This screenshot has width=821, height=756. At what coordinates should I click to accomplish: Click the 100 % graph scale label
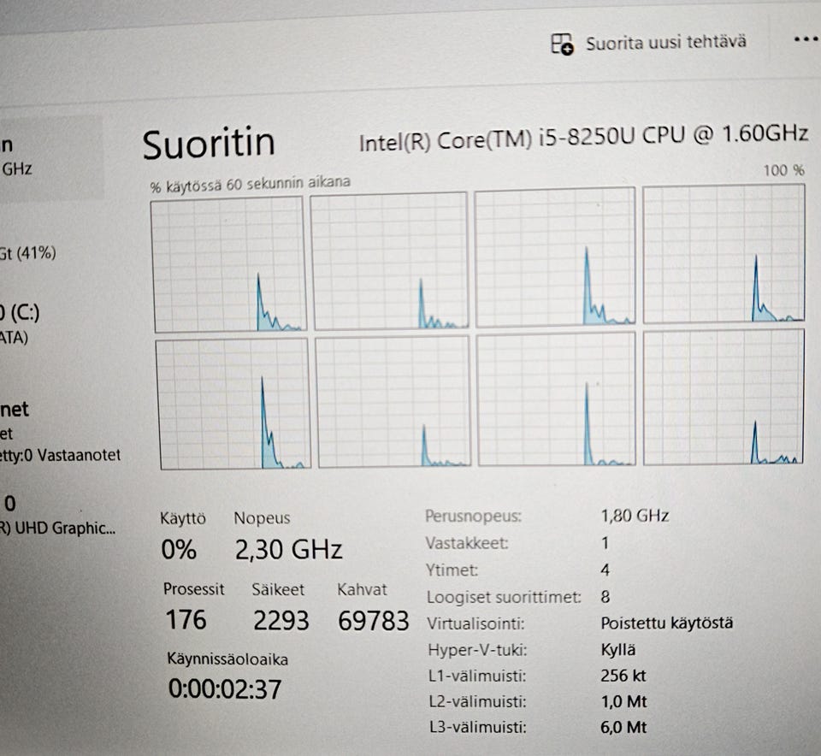coord(784,170)
